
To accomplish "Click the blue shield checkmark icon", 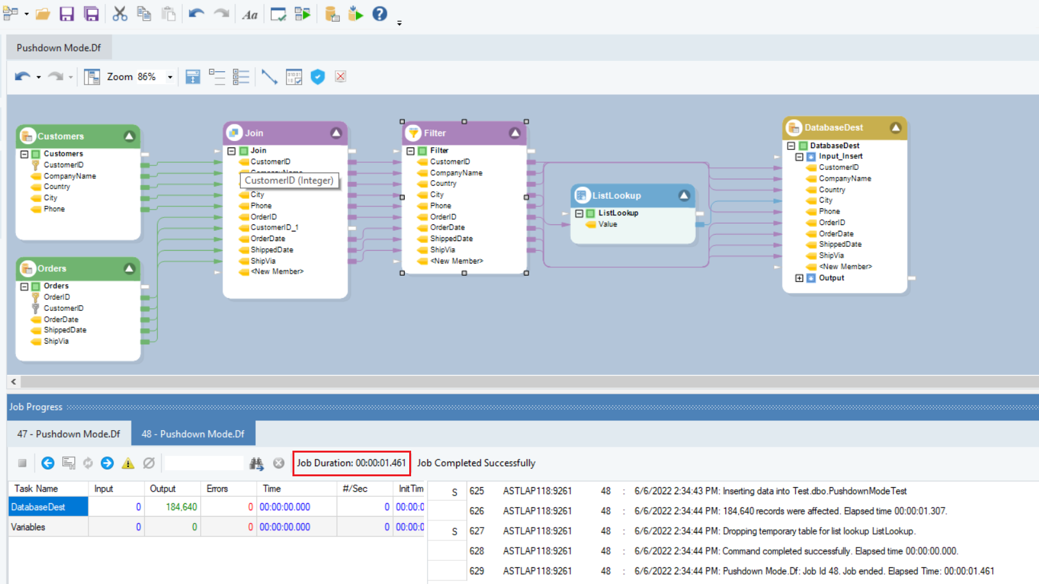I will pos(317,77).
